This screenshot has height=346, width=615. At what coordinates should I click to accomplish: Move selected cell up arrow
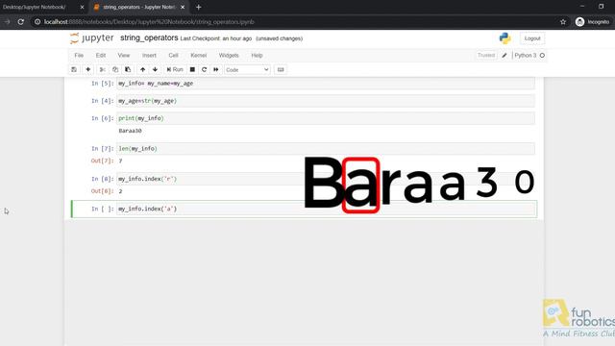point(143,69)
